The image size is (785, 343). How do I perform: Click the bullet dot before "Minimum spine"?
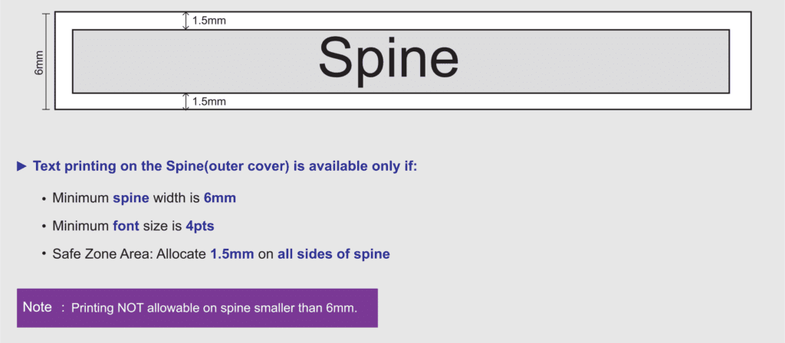pyautogui.click(x=44, y=199)
